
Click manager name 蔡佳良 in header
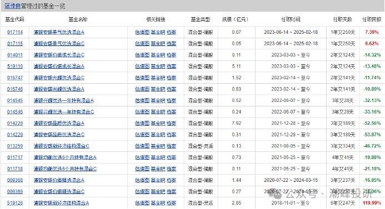pyautogui.click(x=13, y=6)
